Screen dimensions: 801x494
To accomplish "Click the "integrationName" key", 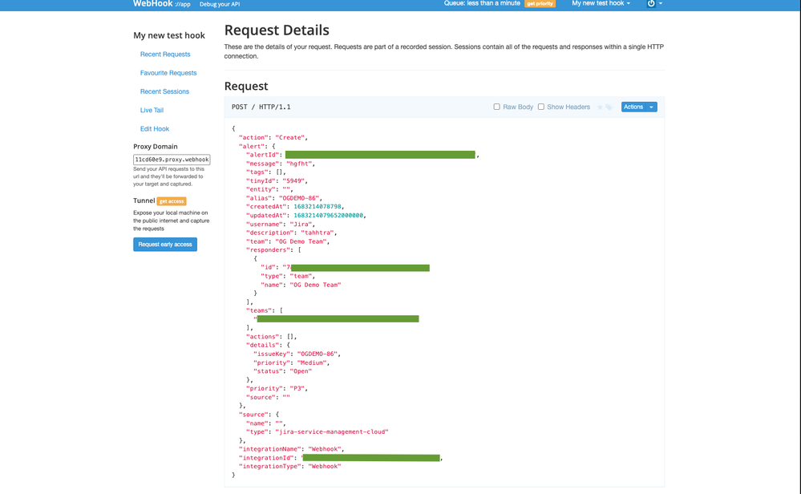I will (x=269, y=450).
